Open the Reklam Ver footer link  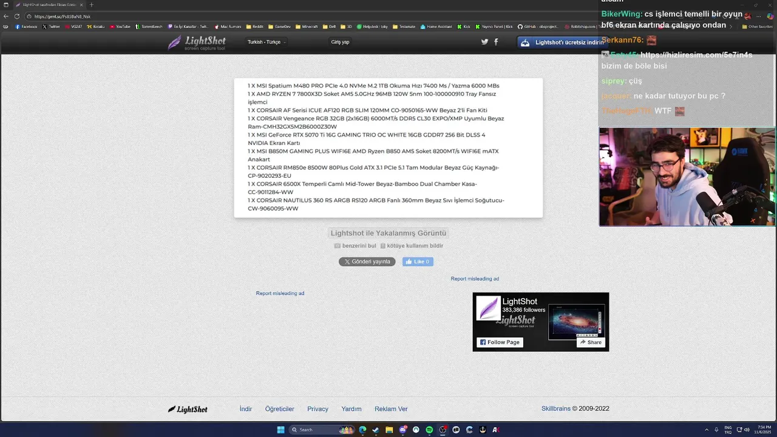[391, 409]
